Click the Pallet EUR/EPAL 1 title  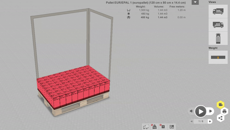pyautogui.click(x=147, y=3)
